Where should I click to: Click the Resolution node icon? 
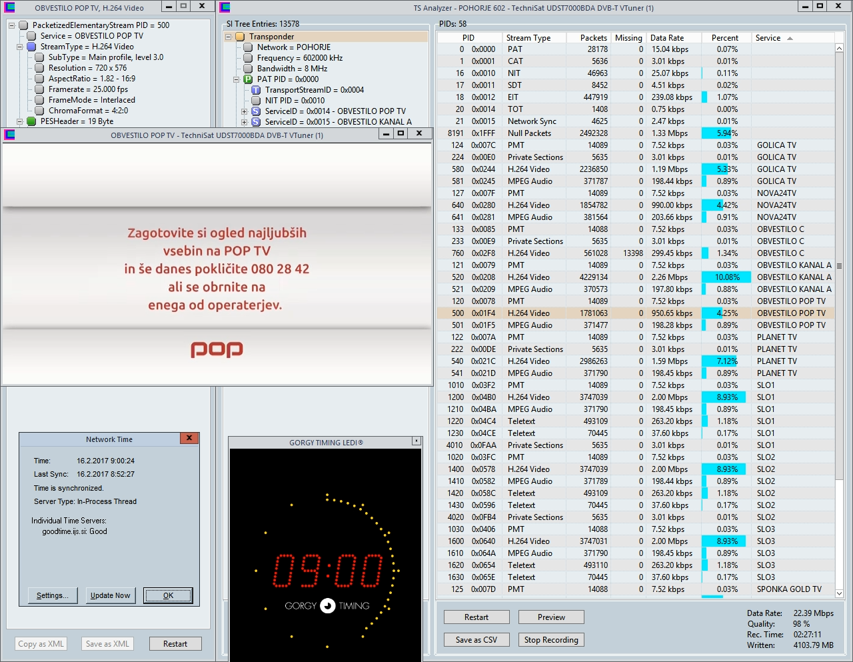click(x=39, y=68)
